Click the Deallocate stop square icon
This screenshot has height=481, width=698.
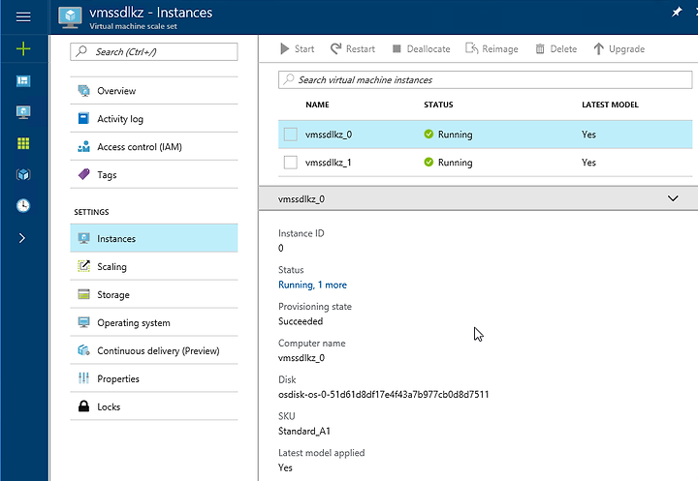click(397, 48)
